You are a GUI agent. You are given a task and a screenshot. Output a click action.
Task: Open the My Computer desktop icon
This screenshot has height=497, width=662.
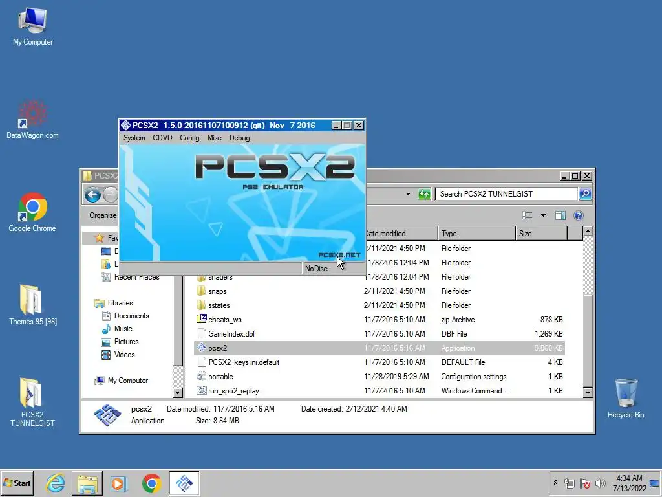click(32, 27)
